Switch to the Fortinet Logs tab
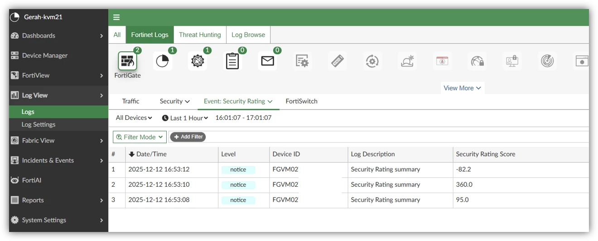 click(x=149, y=35)
